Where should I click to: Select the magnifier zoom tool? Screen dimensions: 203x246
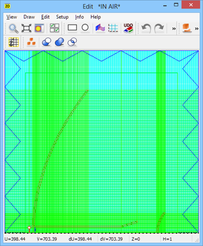14,28
